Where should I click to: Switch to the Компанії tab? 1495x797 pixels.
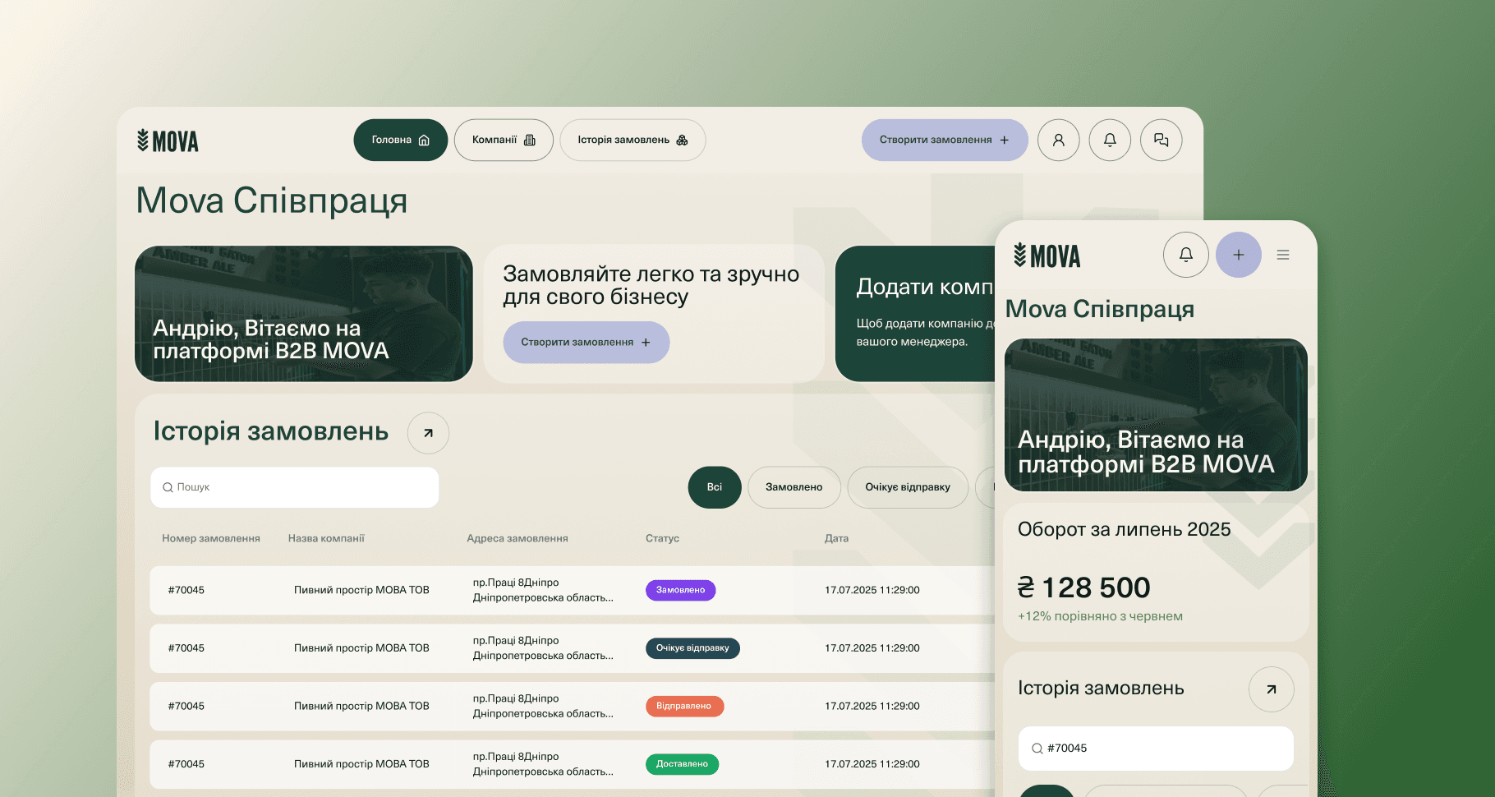pyautogui.click(x=503, y=140)
